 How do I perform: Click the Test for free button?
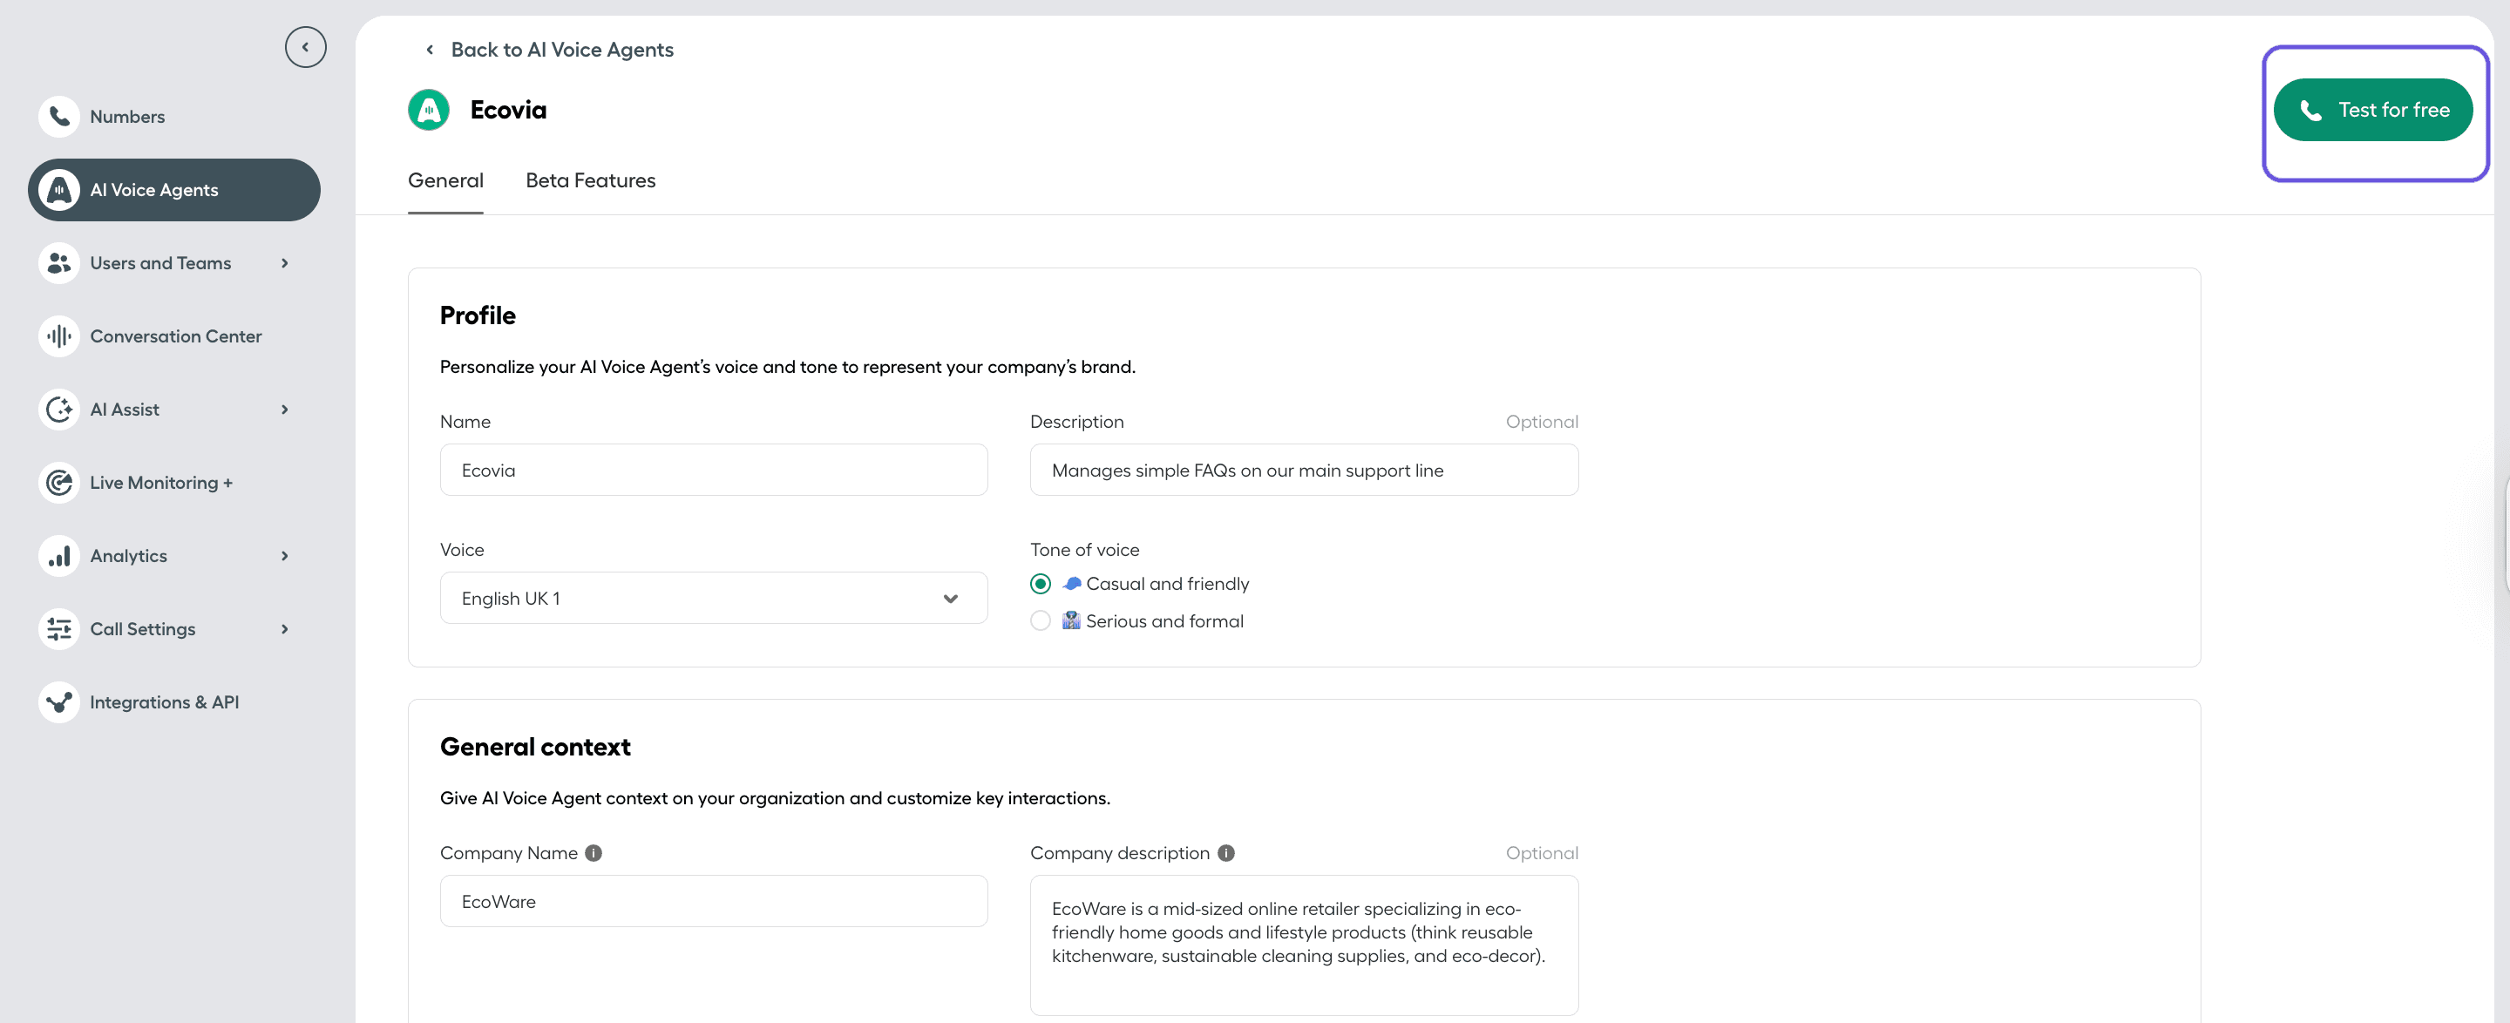[x=2373, y=109]
